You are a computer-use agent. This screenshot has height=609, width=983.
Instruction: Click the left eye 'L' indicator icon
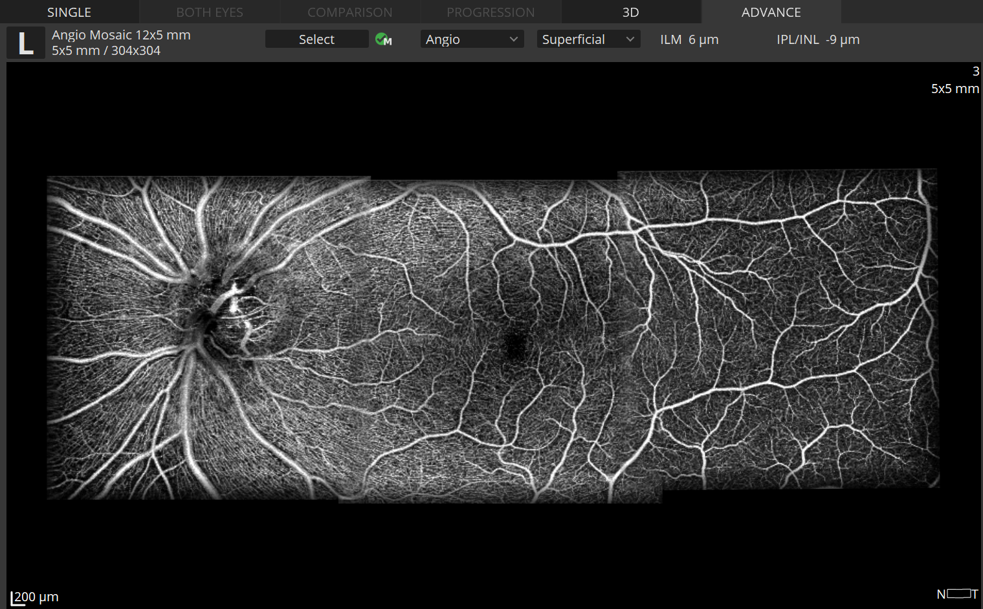click(x=25, y=43)
